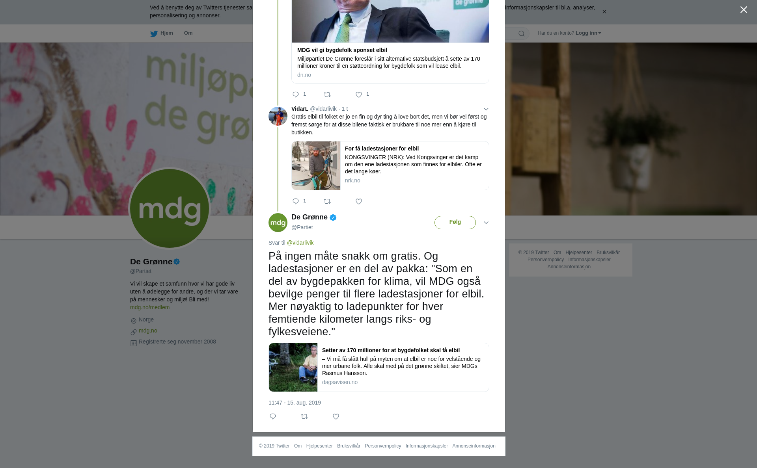Follow De Grønne with the Følg button

[x=455, y=222]
